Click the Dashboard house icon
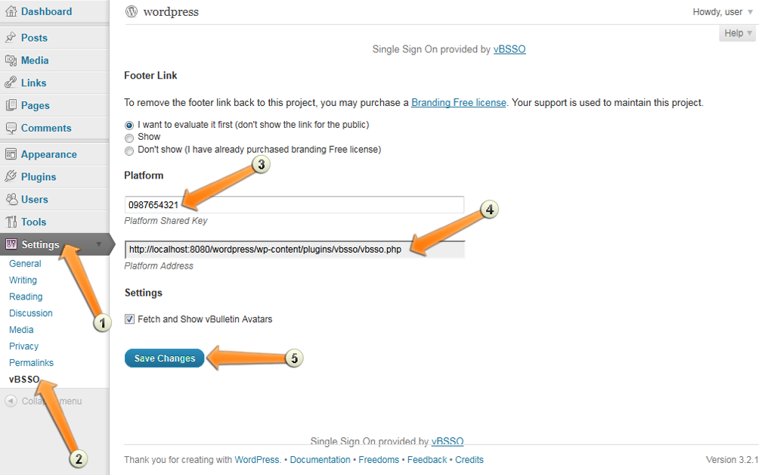 click(11, 11)
